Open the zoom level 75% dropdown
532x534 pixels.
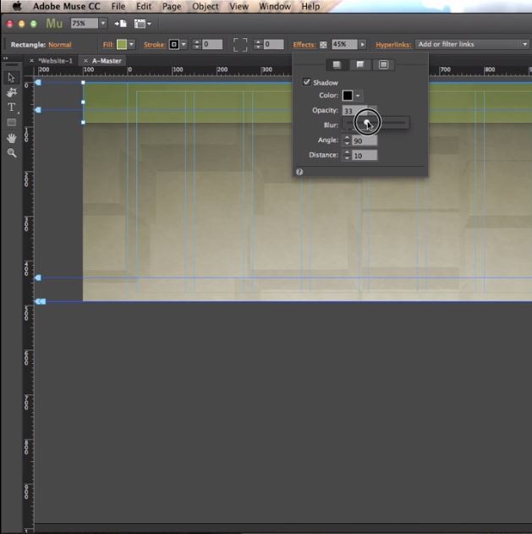tap(103, 24)
